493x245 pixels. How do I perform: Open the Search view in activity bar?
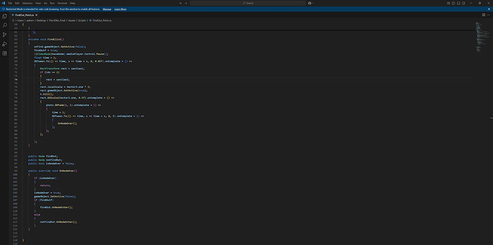point(5,26)
